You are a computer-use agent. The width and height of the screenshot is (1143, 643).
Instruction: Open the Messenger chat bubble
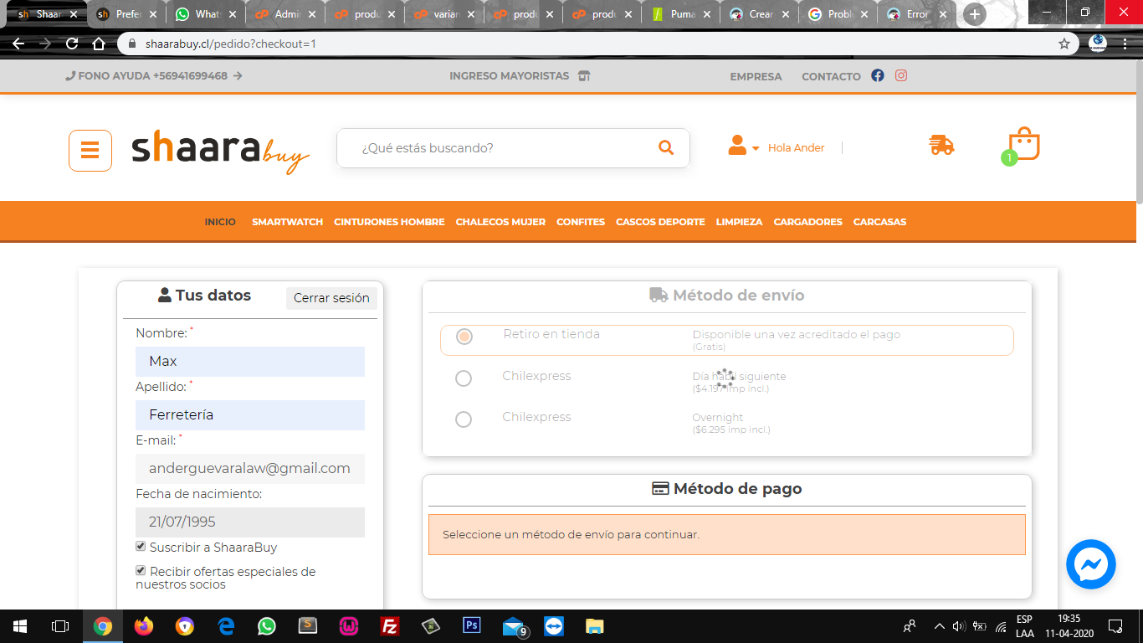[x=1091, y=564]
